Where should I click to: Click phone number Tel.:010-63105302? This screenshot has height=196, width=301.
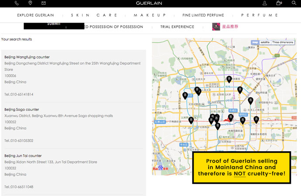click(x=19, y=140)
